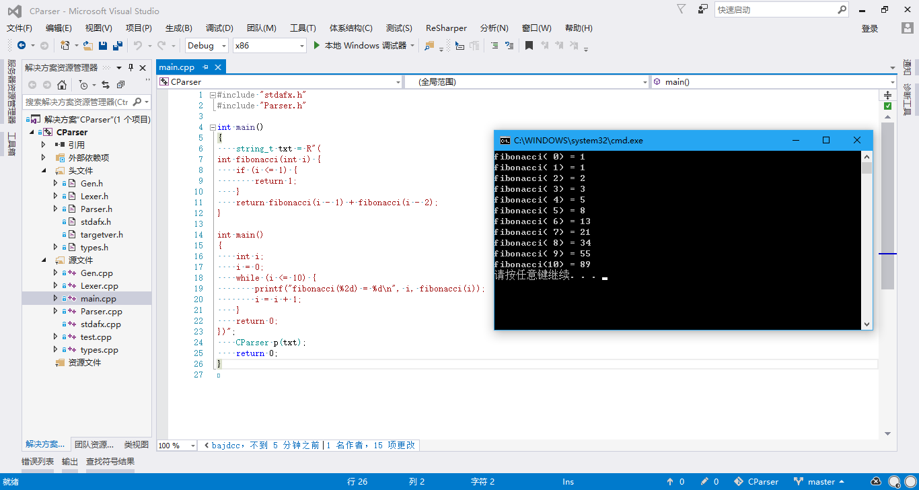The height and width of the screenshot is (490, 919).
Task: Pin the Solution Explorer panel
Action: (x=131, y=67)
